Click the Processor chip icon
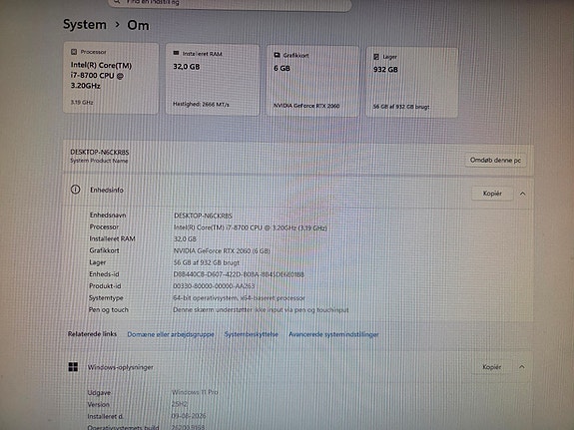This screenshot has width=574, height=430. click(74, 52)
